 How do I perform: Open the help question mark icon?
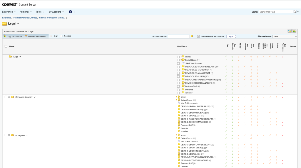(x=70, y=12)
